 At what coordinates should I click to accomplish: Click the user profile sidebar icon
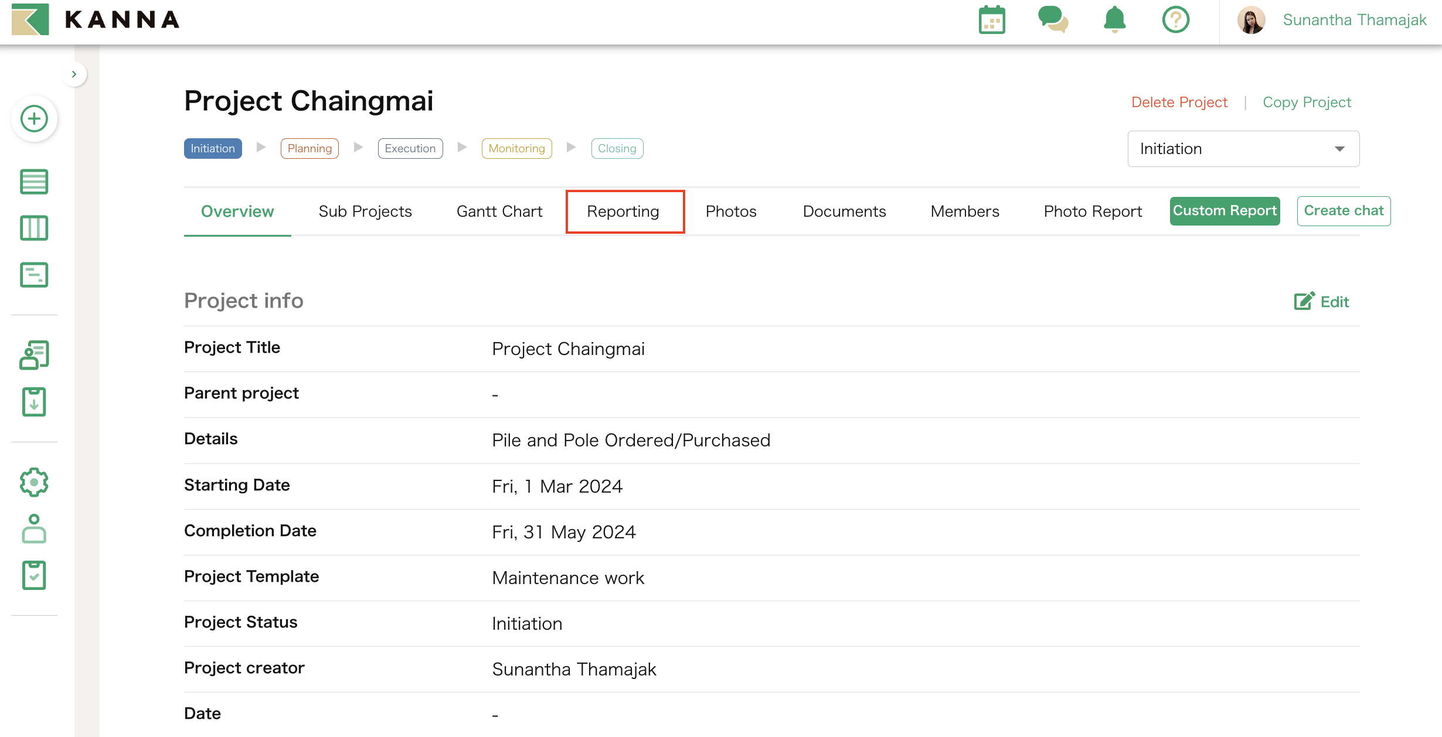tap(34, 528)
